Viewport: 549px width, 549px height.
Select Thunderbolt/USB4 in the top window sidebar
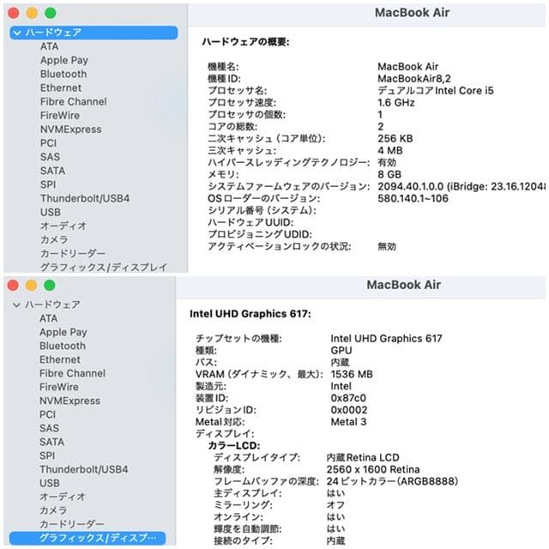pyautogui.click(x=85, y=198)
